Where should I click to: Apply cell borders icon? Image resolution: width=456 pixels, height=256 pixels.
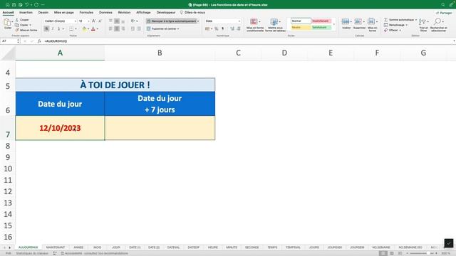[71, 28]
